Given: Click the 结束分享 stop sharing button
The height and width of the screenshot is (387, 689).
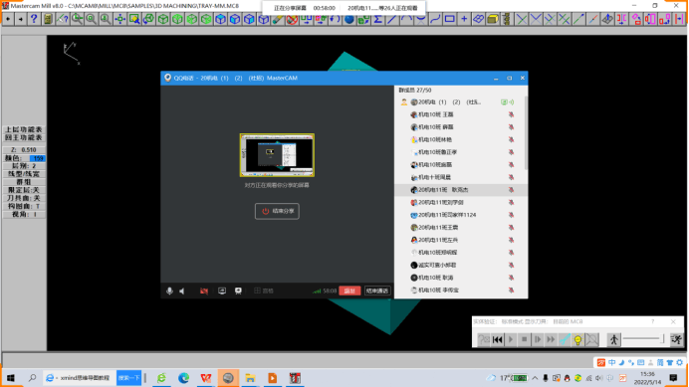Looking at the screenshot, I should (277, 211).
